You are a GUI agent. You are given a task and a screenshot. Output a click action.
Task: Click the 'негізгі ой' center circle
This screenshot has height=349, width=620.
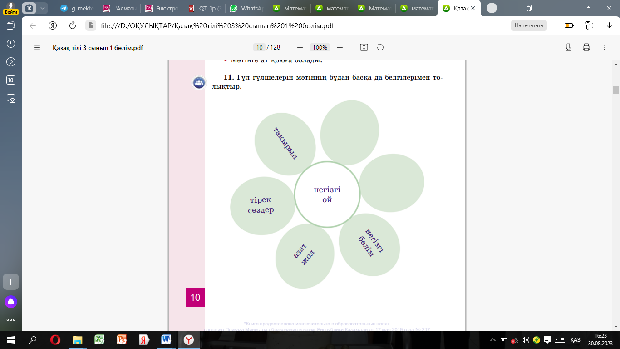tap(327, 194)
